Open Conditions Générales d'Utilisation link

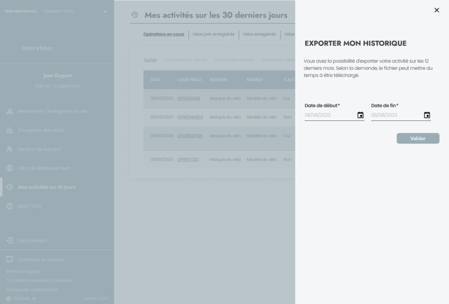pos(39,280)
